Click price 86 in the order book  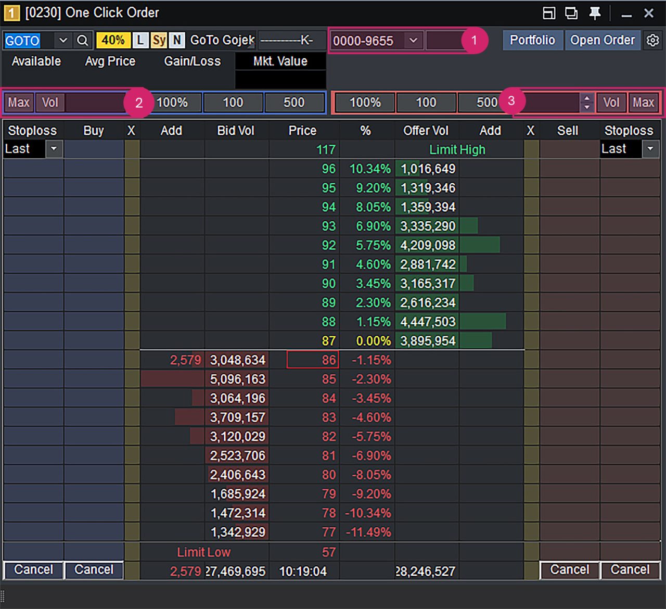tap(313, 360)
